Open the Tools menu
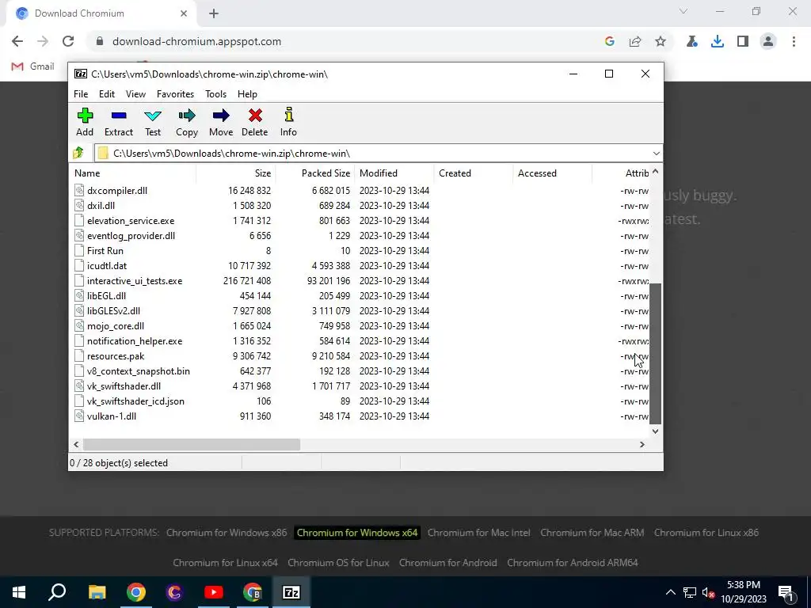The width and height of the screenshot is (811, 608). 215,94
